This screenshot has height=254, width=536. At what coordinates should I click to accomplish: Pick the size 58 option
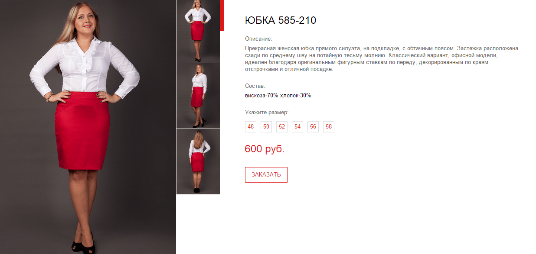click(x=329, y=127)
